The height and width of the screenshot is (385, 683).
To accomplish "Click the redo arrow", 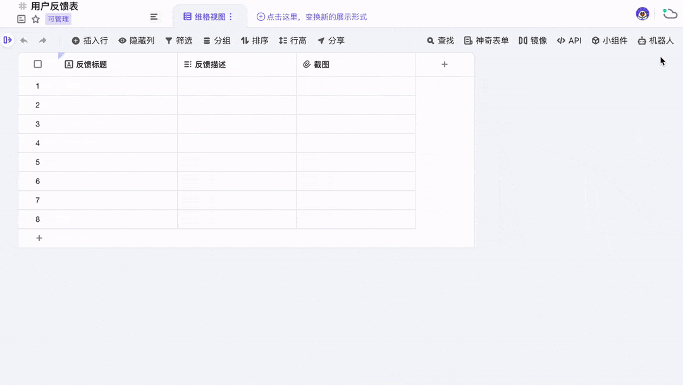I will click(x=43, y=40).
